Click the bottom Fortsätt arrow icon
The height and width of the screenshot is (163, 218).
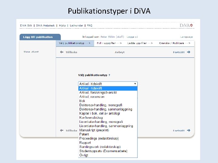(x=189, y=130)
